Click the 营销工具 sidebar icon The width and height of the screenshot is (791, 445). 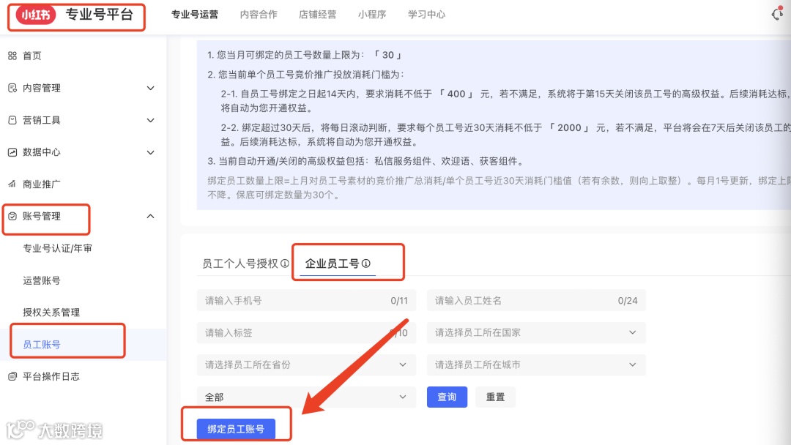12,120
